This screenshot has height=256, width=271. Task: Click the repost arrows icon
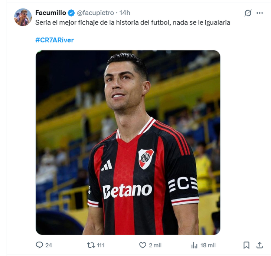point(91,245)
